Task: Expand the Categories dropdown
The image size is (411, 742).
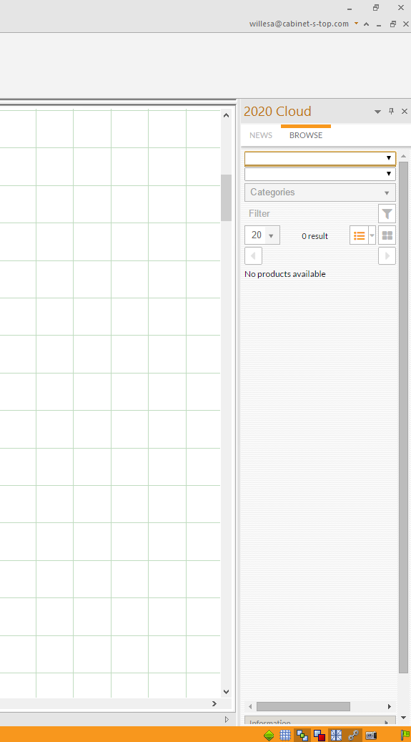Action: [320, 192]
